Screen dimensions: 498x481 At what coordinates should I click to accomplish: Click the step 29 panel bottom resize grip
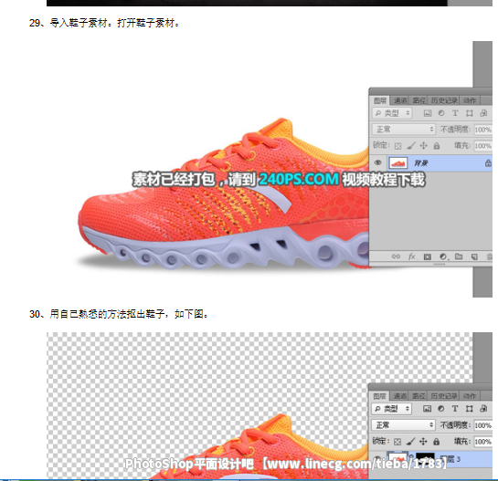click(440, 264)
